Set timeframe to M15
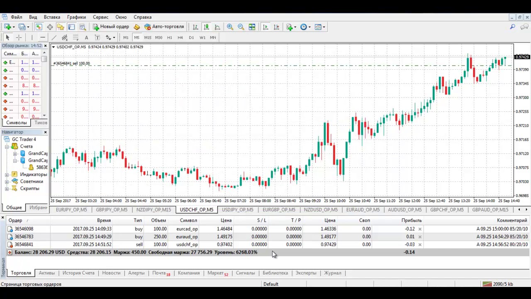This screenshot has width=531, height=299. (x=148, y=37)
